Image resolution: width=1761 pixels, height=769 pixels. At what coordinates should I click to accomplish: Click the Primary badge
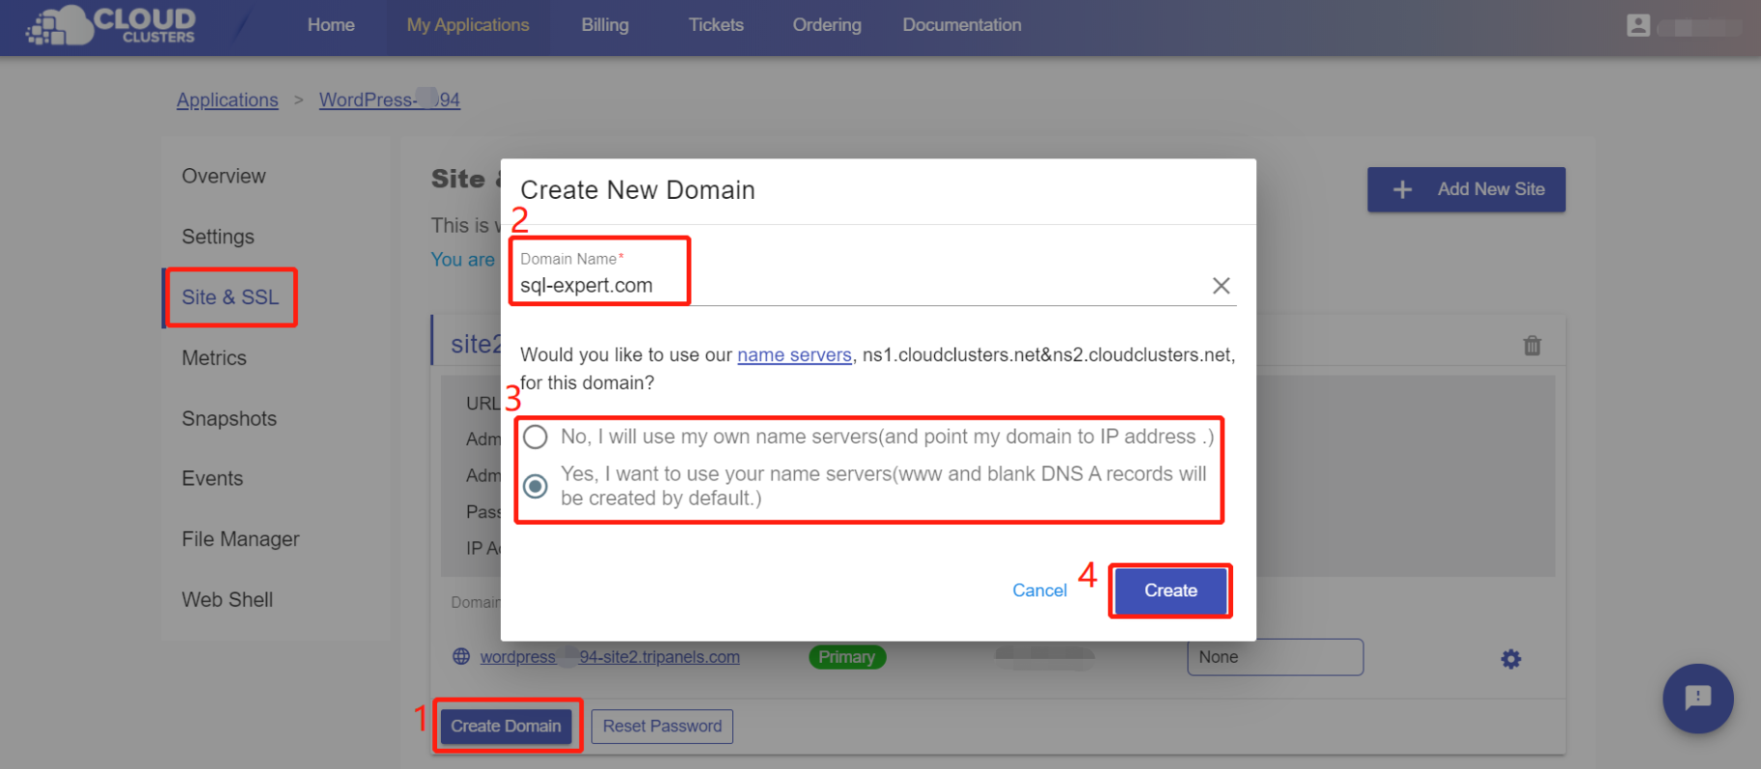(847, 657)
